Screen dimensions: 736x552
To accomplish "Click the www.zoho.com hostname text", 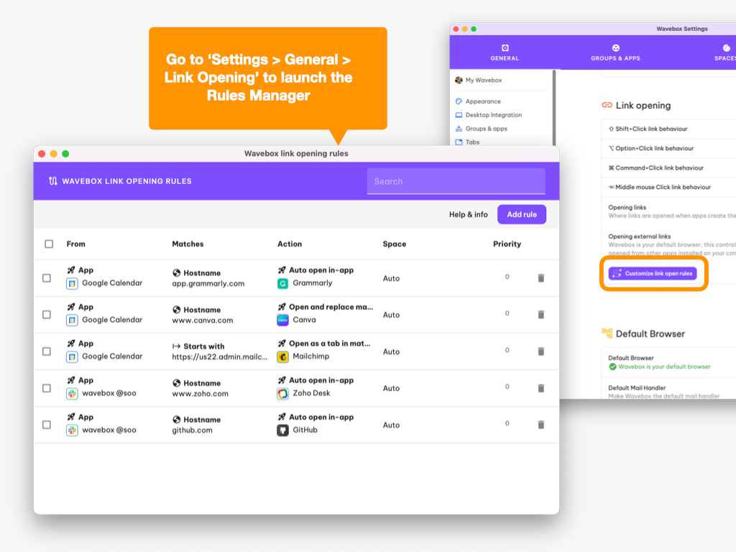I will coord(200,393).
